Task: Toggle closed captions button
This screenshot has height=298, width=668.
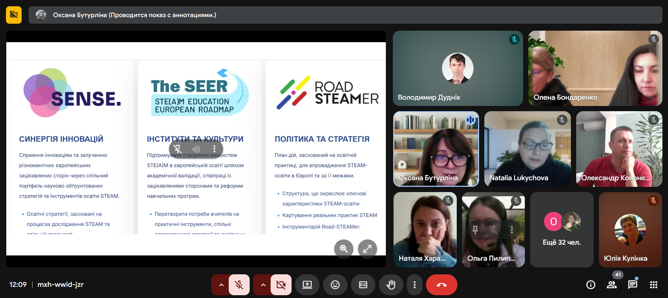Action: coord(363,285)
